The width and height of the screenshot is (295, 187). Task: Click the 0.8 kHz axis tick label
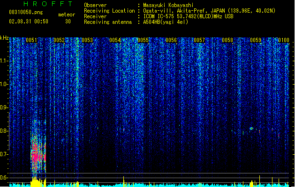tap(4, 131)
